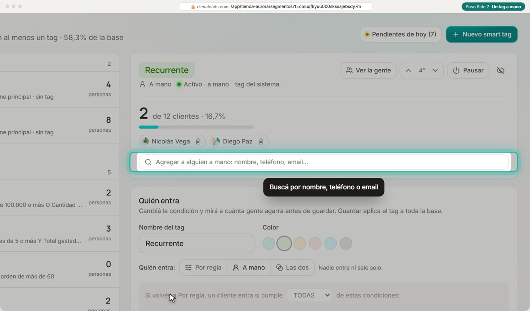
Task: Create a tag with Nuevo smart tag
Action: 482,34
